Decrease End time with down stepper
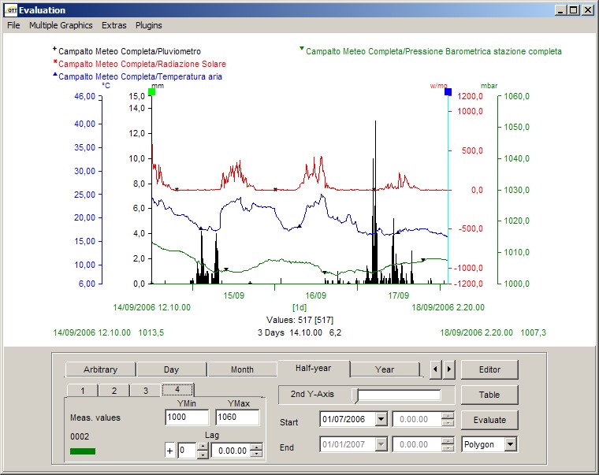 448,448
